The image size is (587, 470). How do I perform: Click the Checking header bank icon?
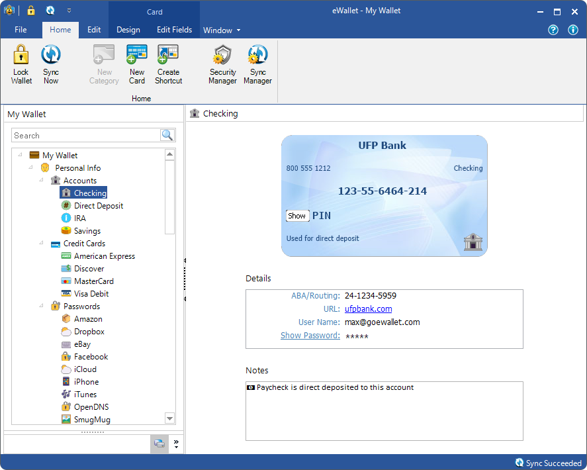click(195, 113)
